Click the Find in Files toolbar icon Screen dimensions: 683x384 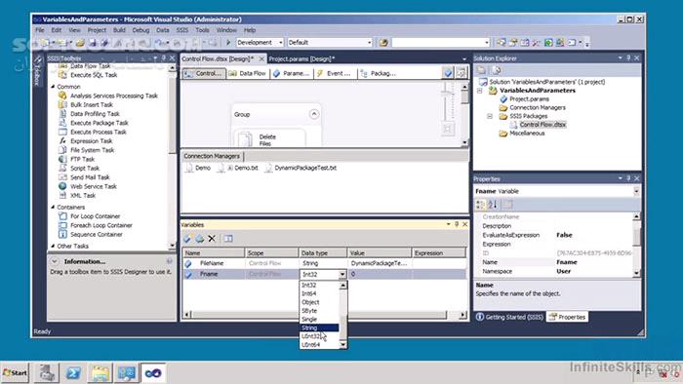[x=383, y=43]
